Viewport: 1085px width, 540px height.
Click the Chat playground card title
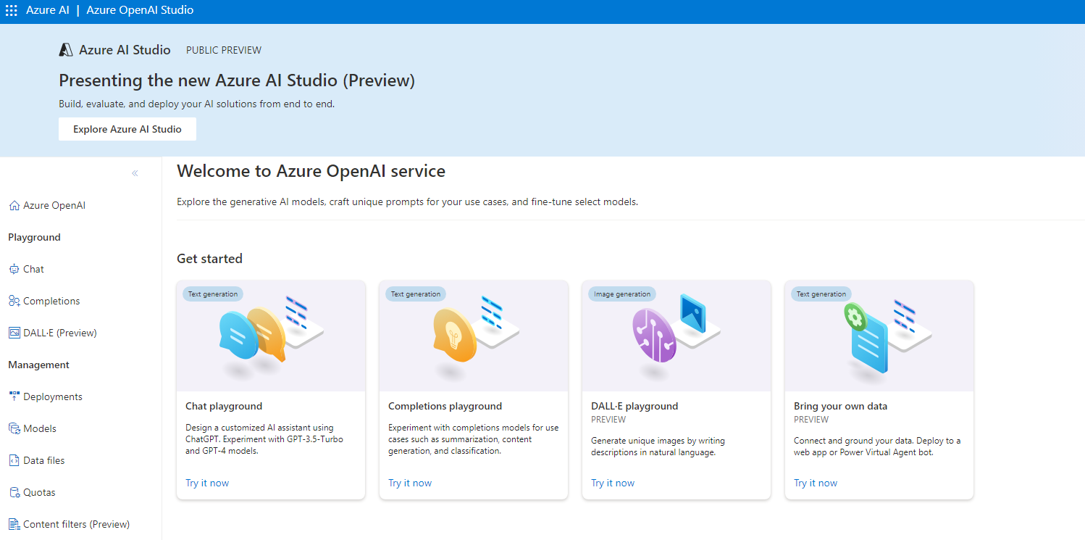pyautogui.click(x=224, y=406)
